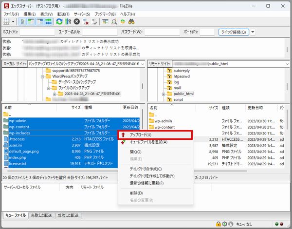Select remote wp-content folder row
The width and height of the screenshot is (292, 229).
pyautogui.click(x=217, y=127)
